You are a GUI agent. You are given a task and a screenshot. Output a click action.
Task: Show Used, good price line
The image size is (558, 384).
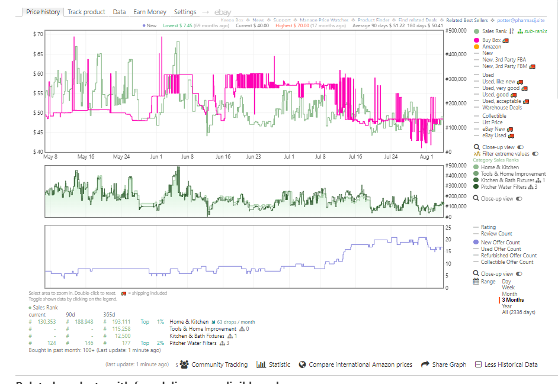pos(495,95)
